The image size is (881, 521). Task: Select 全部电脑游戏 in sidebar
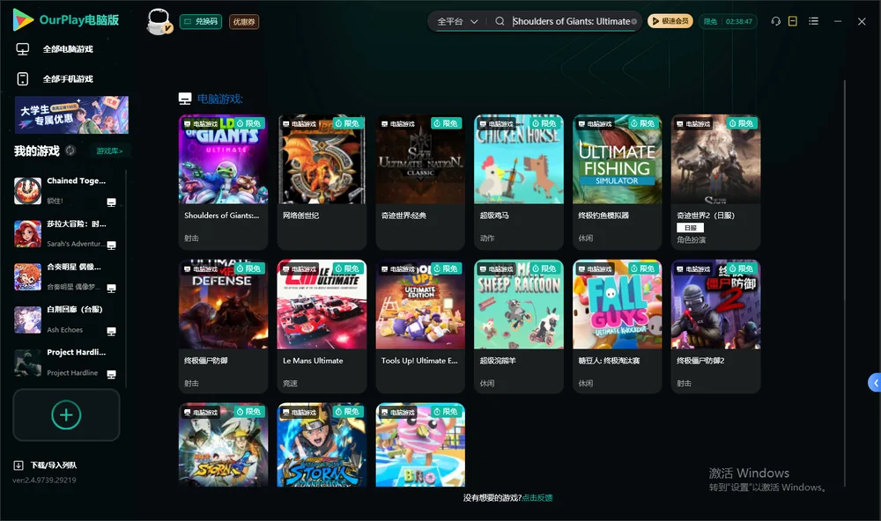68,49
